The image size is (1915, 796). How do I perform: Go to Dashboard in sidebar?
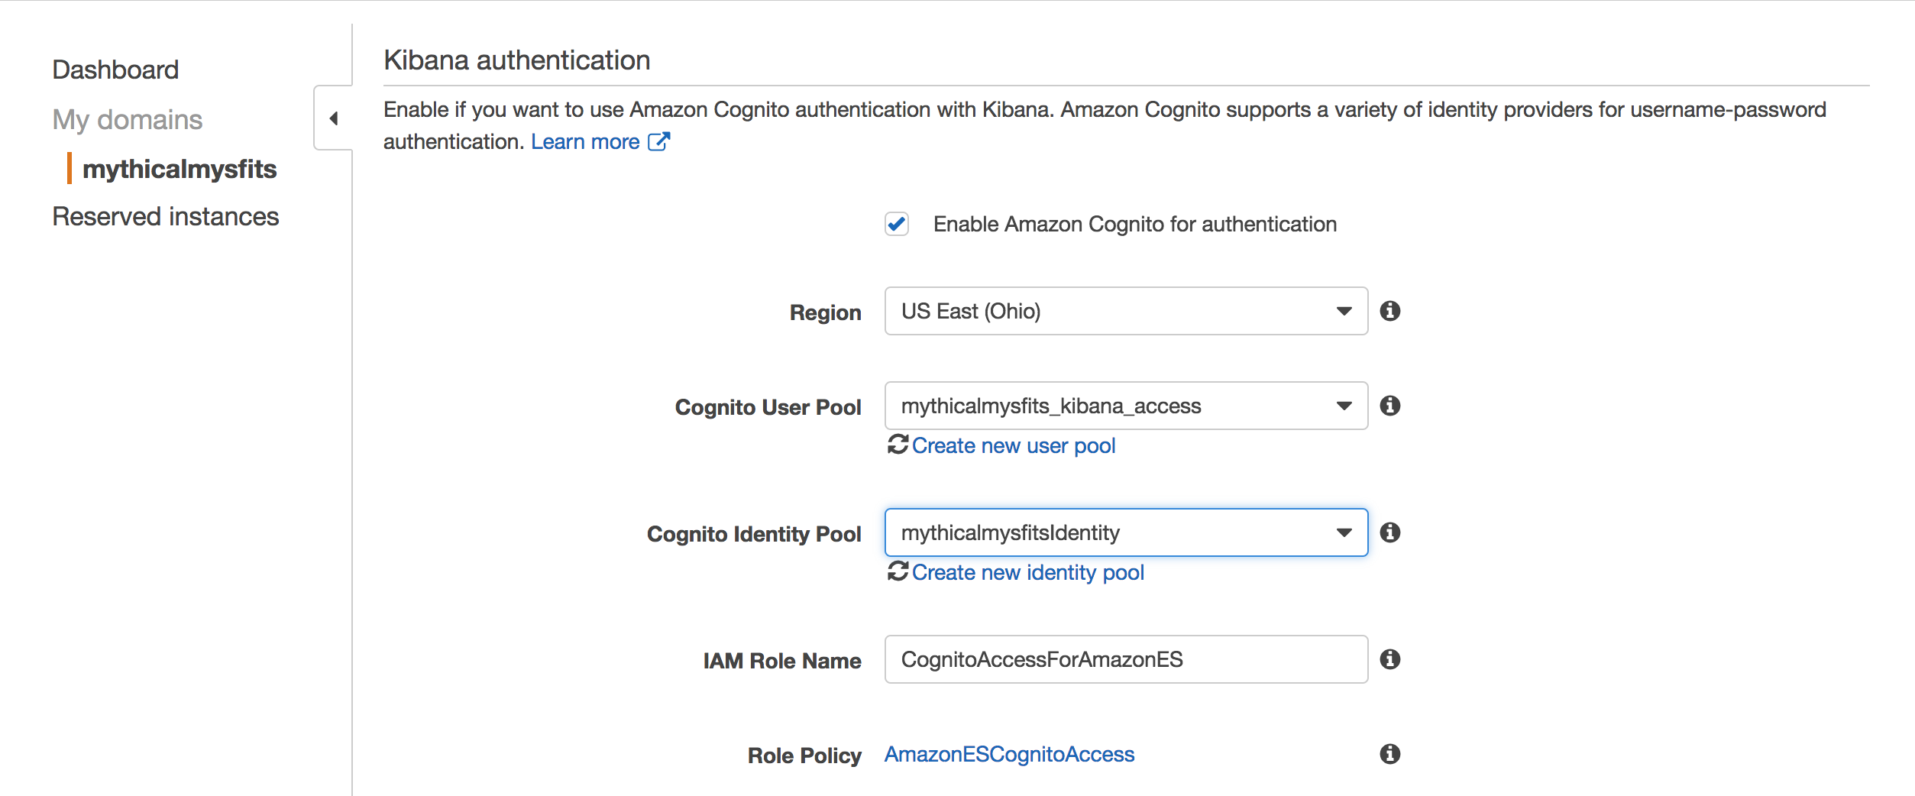click(115, 70)
